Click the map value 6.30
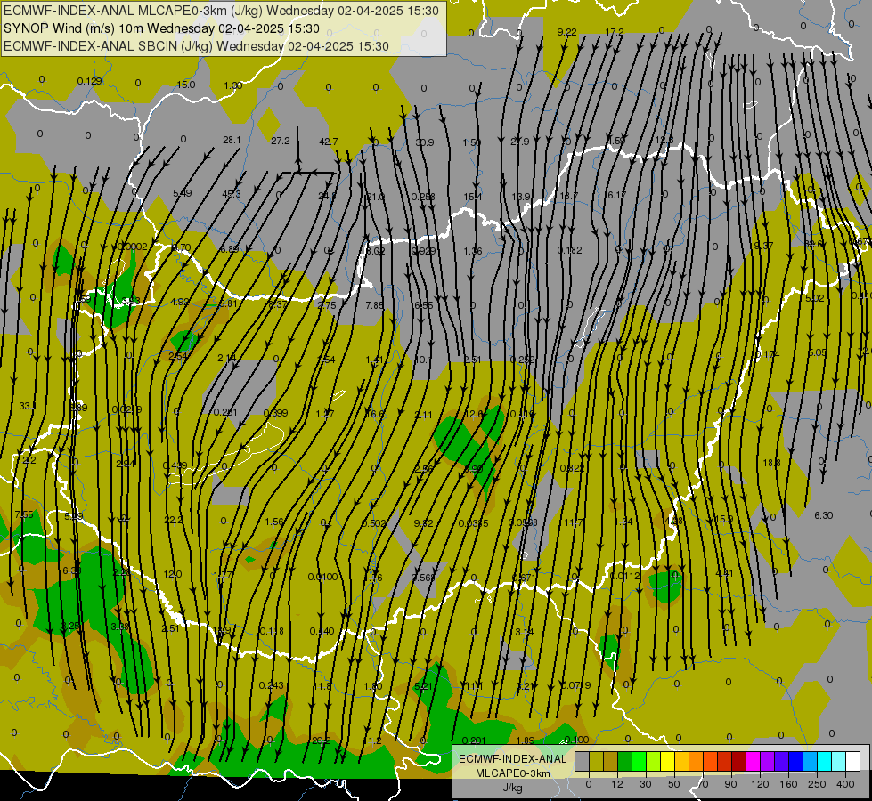Image resolution: width=872 pixels, height=801 pixels. [x=824, y=515]
